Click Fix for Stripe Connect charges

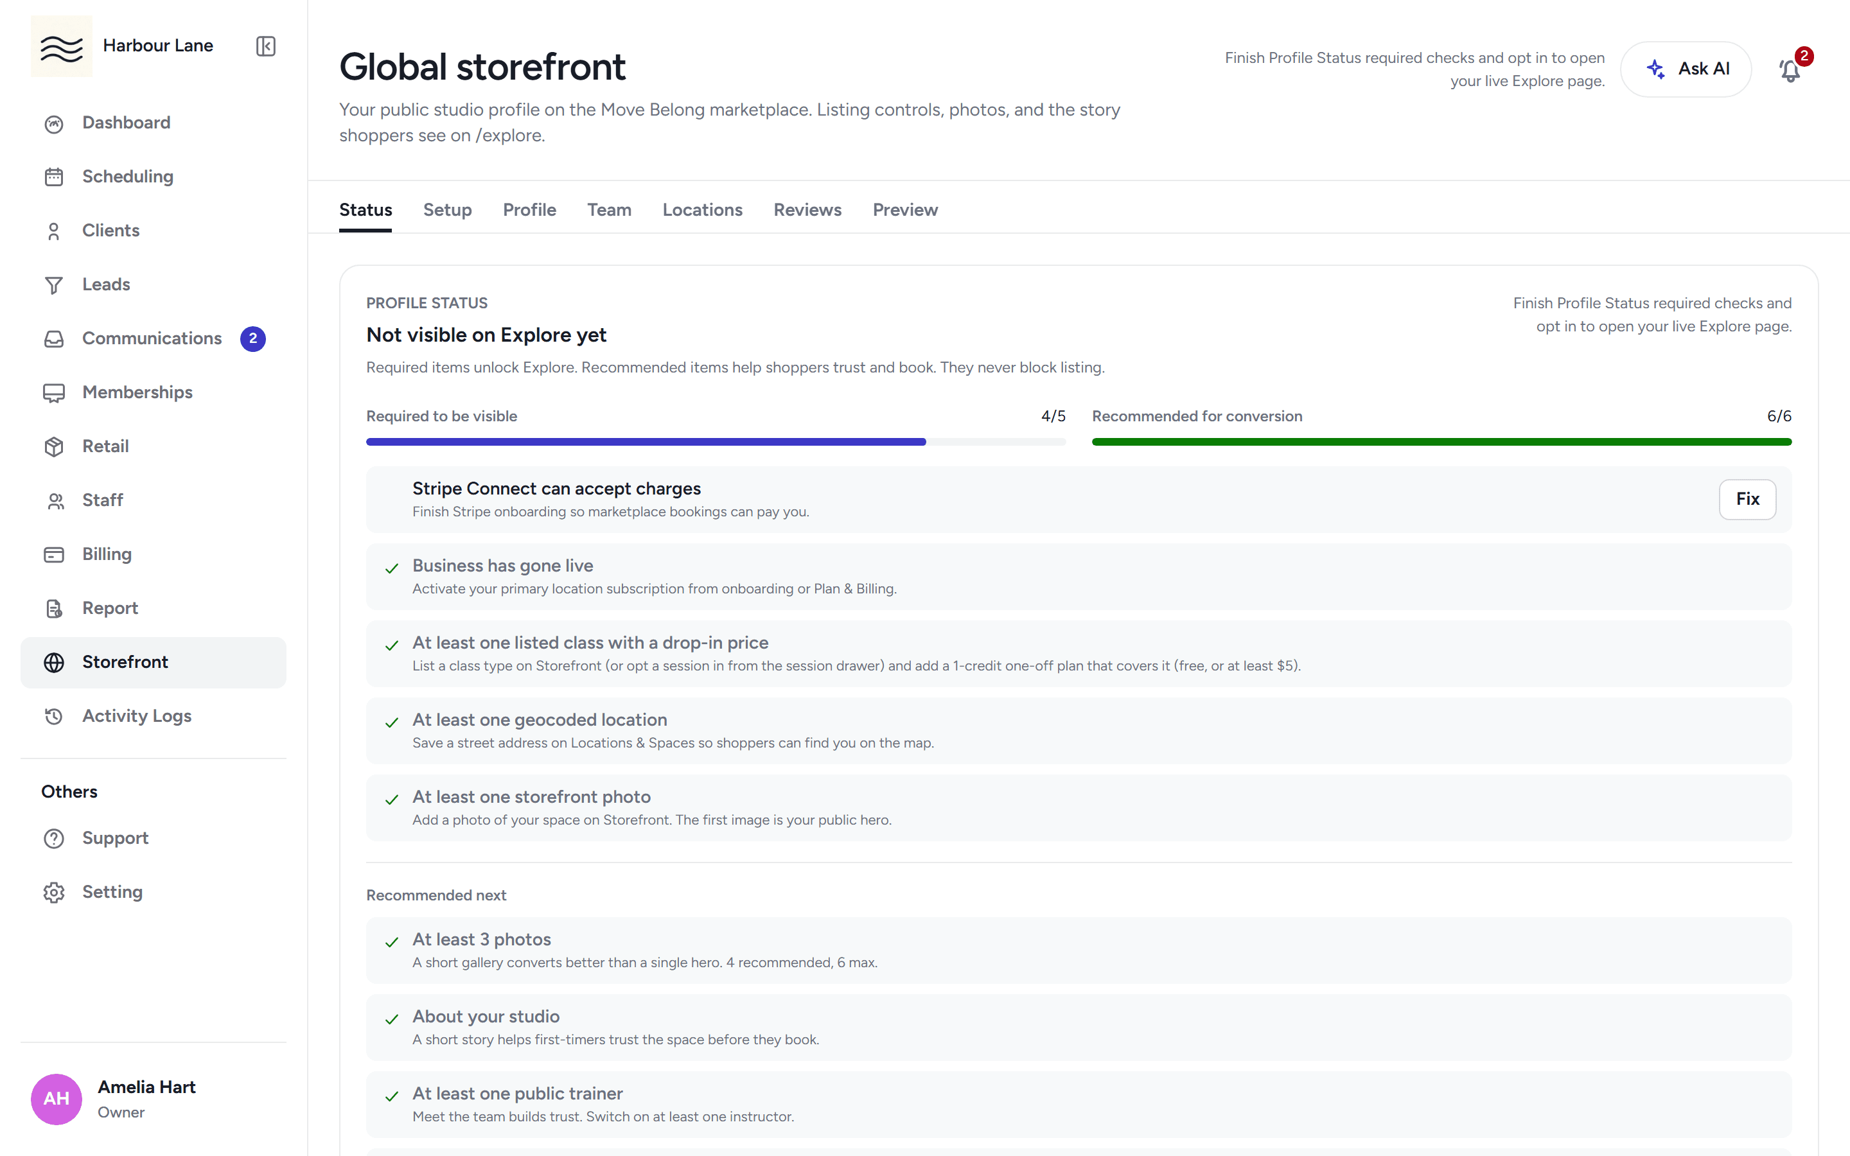pyautogui.click(x=1747, y=499)
